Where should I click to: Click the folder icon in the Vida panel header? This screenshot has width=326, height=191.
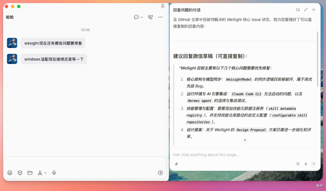click(298, 10)
